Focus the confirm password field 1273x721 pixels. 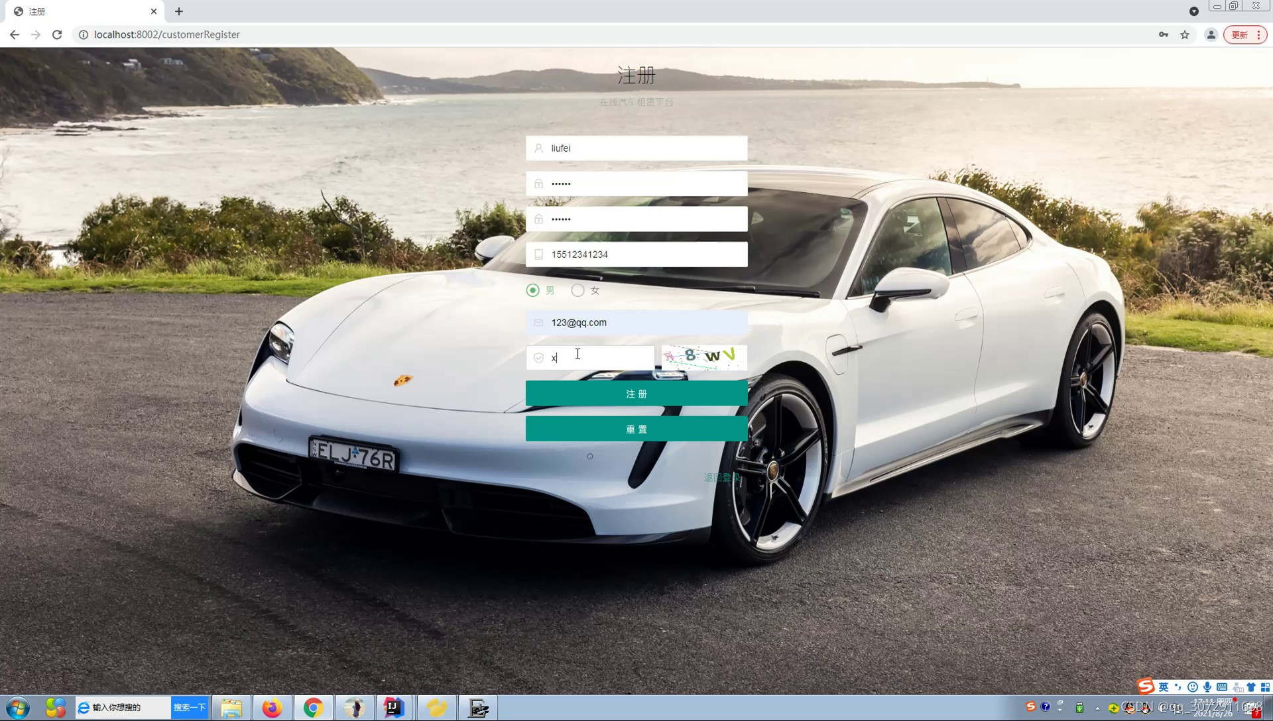click(x=636, y=219)
